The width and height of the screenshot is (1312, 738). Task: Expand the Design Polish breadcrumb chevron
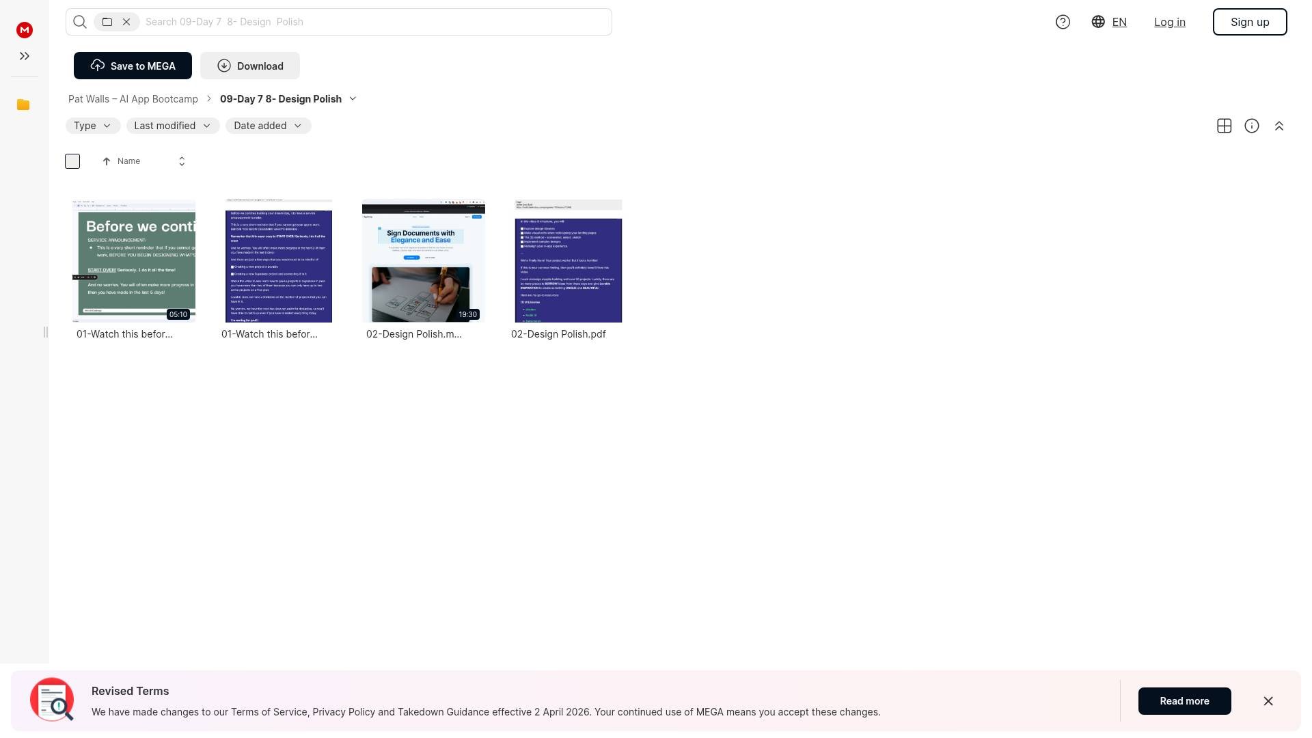click(353, 99)
